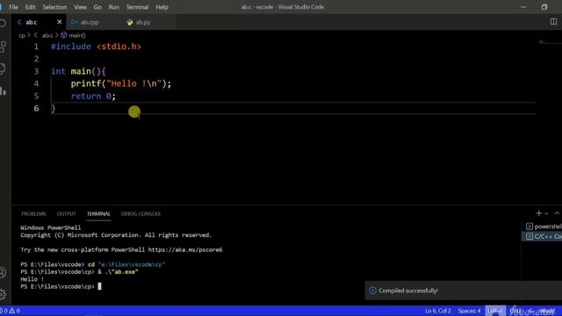Screen dimensions: 562x316
Task: Click the errors and warnings status indicator
Action: 11,311
